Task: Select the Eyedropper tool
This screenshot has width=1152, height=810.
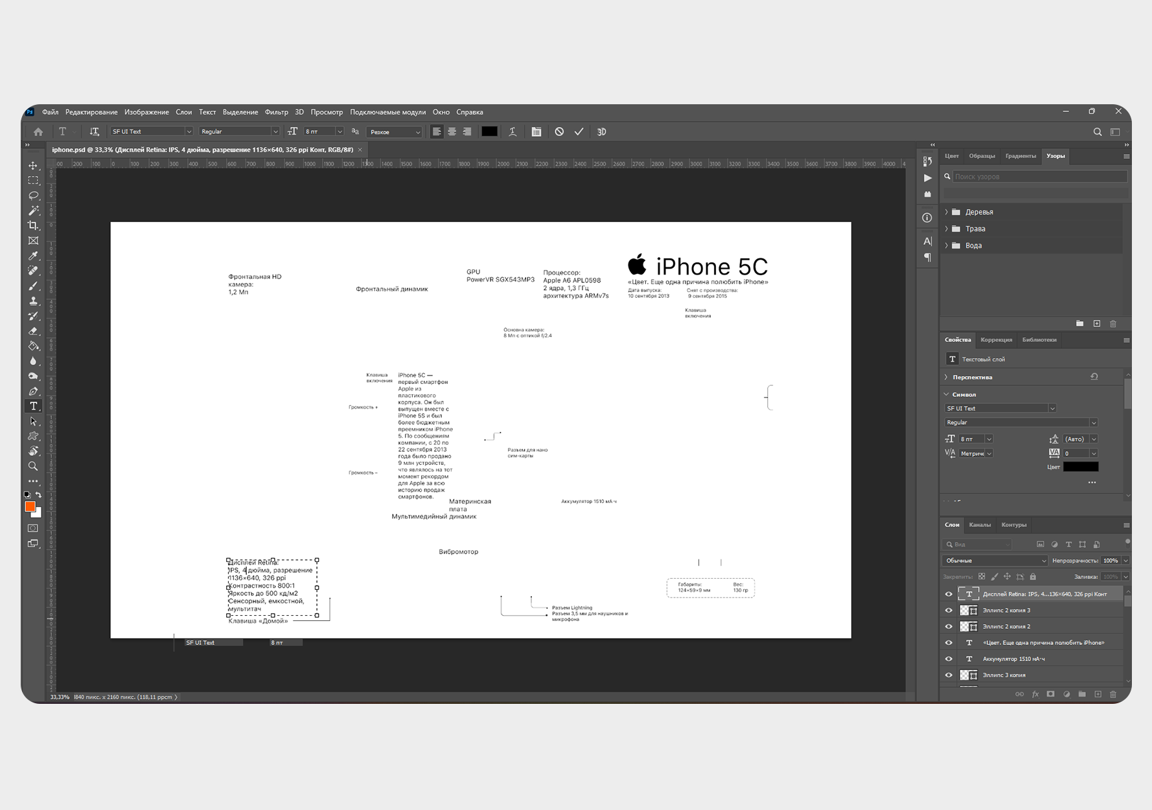Action: pyautogui.click(x=33, y=256)
